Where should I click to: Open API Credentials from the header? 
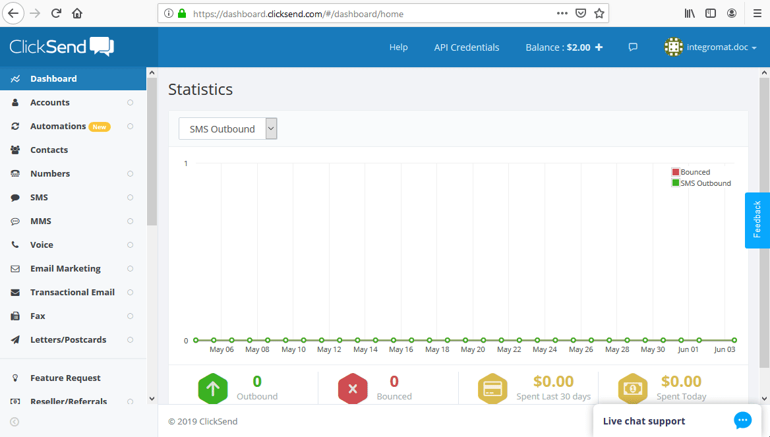(467, 47)
